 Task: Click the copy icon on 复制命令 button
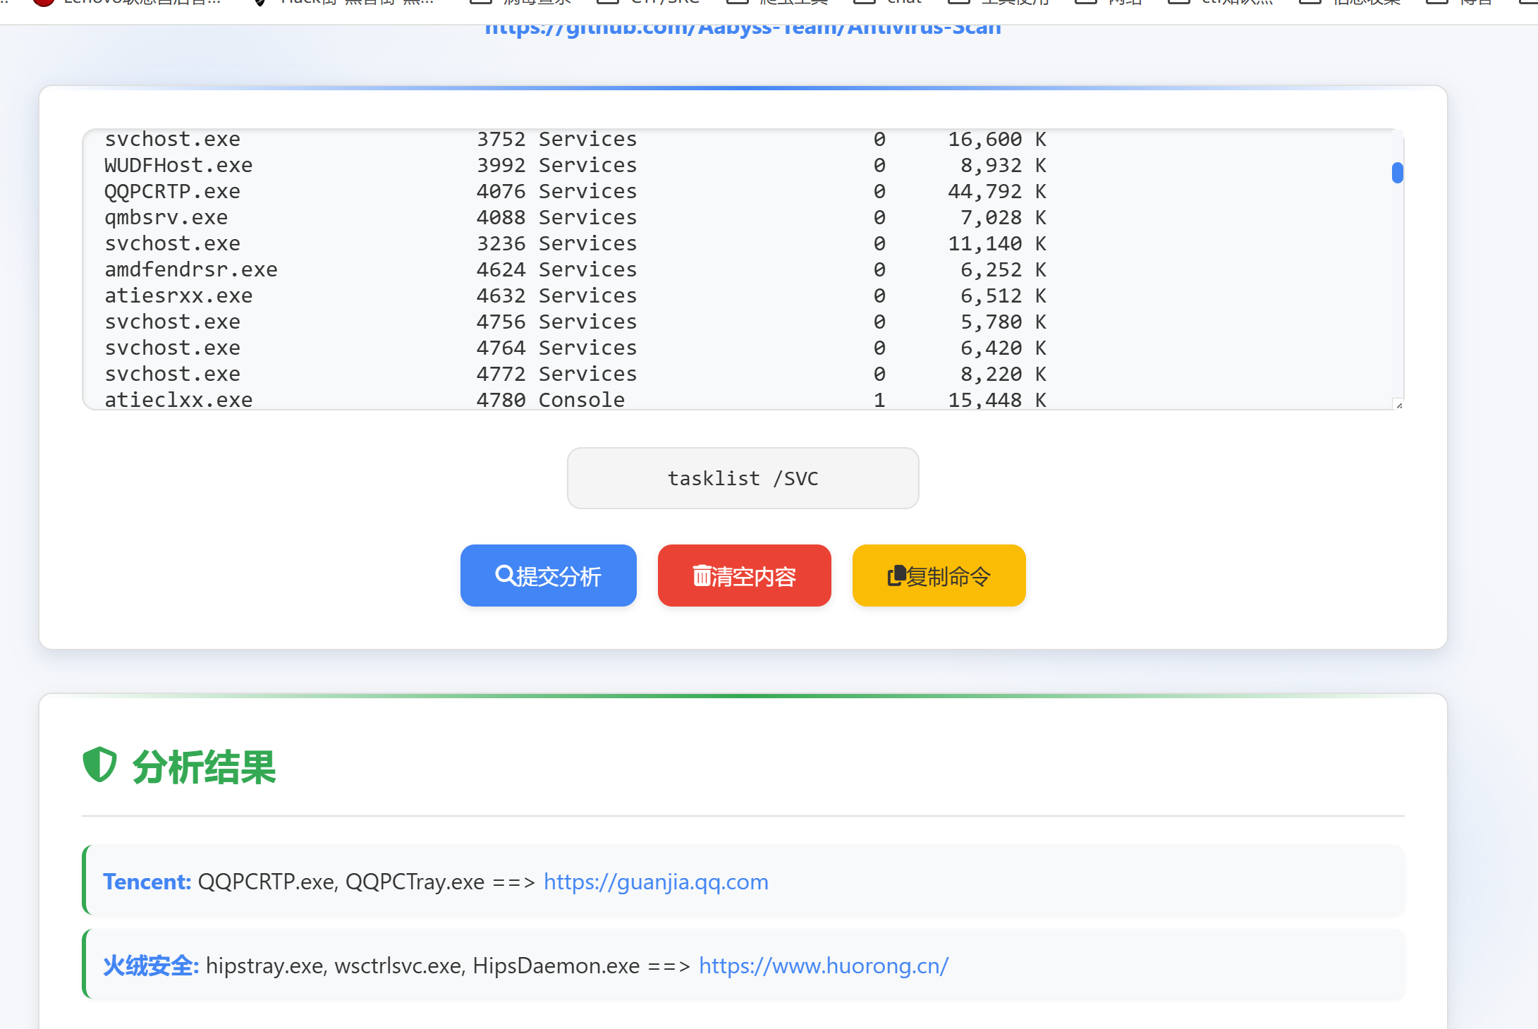[896, 576]
